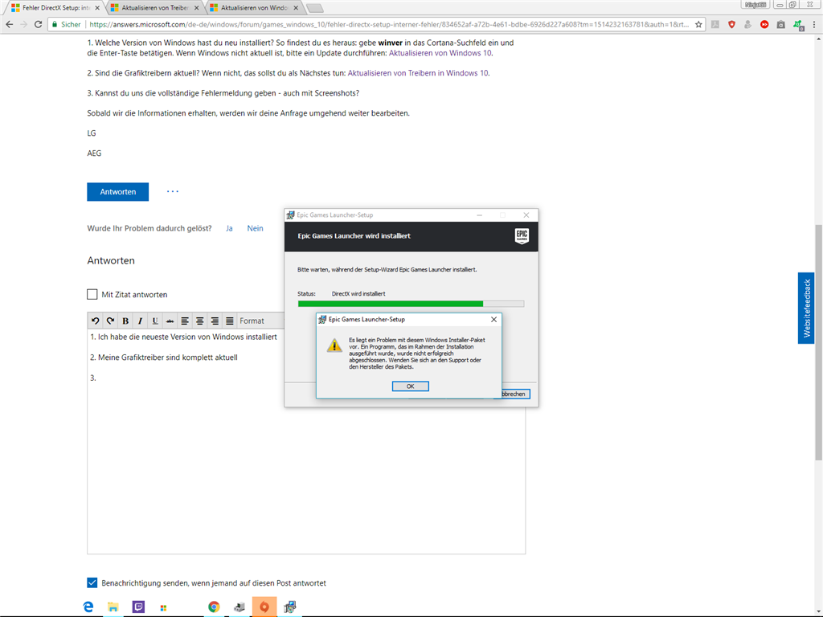
Task: Open the Format dropdown in editor
Action: click(x=260, y=321)
